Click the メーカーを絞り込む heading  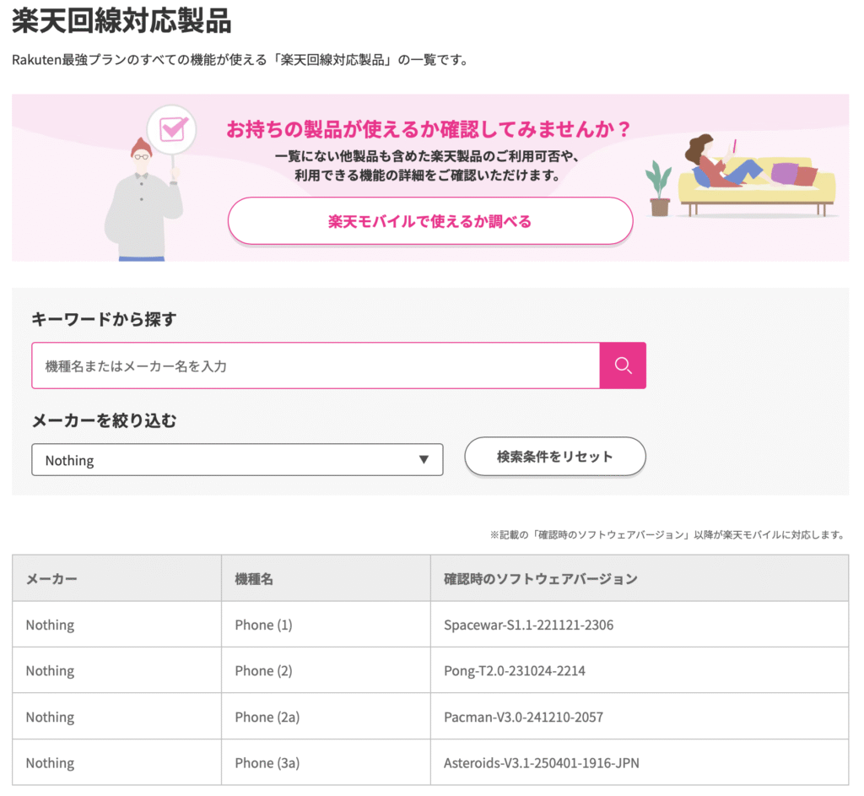click(x=104, y=420)
